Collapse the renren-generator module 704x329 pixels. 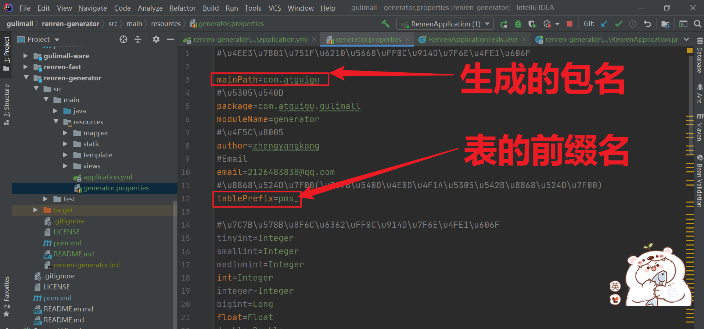click(x=26, y=78)
